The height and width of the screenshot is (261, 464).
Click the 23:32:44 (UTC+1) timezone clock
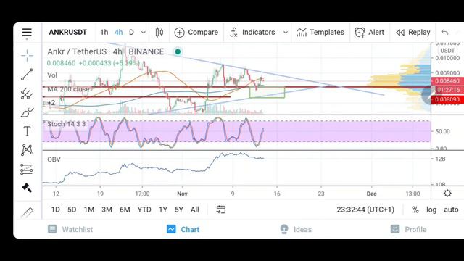[x=365, y=210]
